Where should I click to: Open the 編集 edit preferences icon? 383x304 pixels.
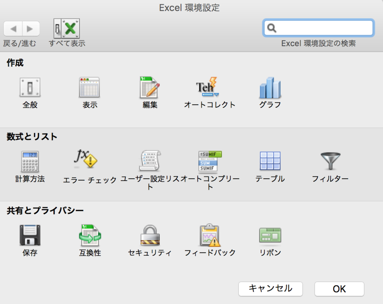150,87
